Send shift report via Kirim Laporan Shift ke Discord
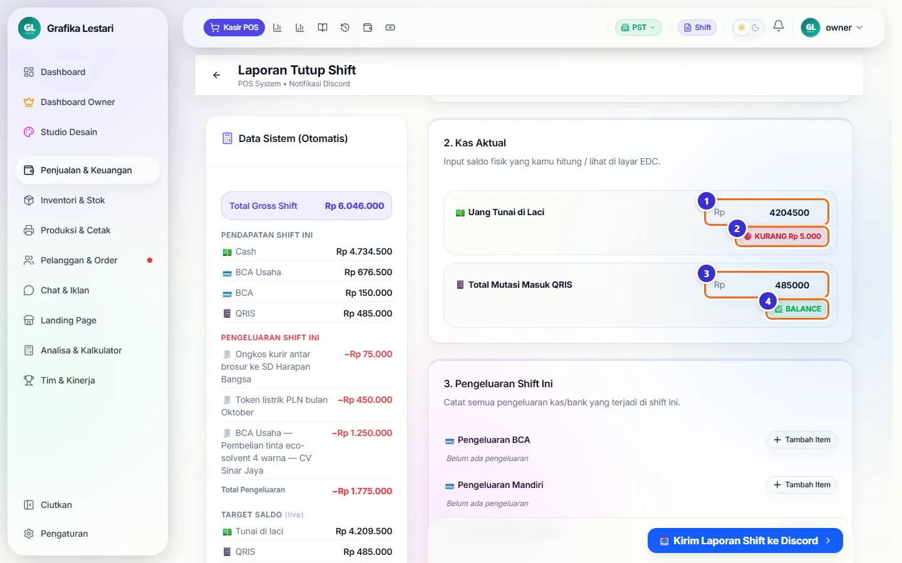Image resolution: width=902 pixels, height=563 pixels. 745,540
